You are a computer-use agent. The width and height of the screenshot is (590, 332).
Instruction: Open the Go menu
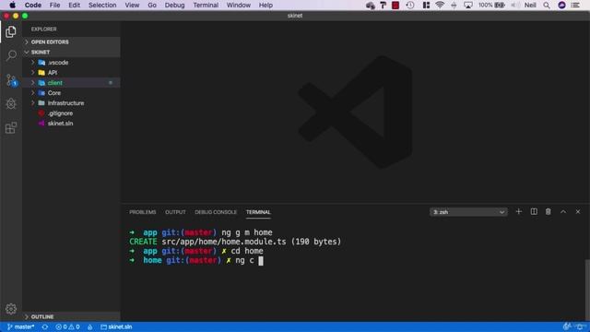tap(152, 5)
